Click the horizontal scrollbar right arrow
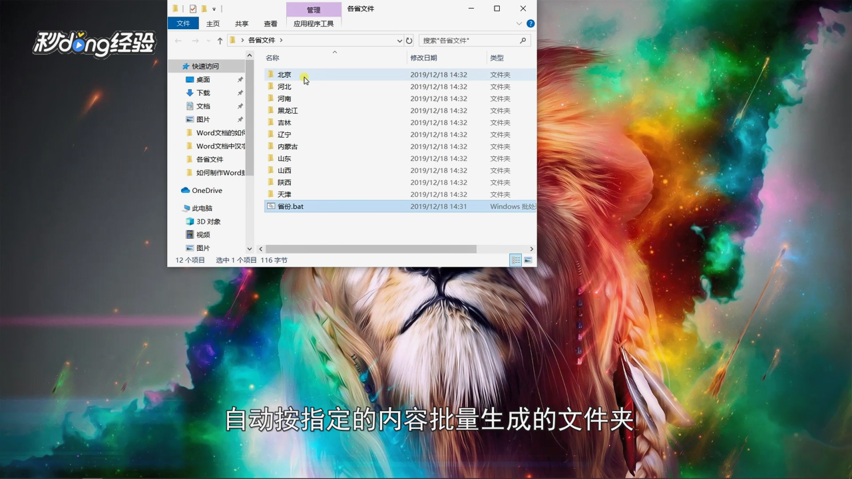Viewport: 852px width, 479px height. [531, 249]
